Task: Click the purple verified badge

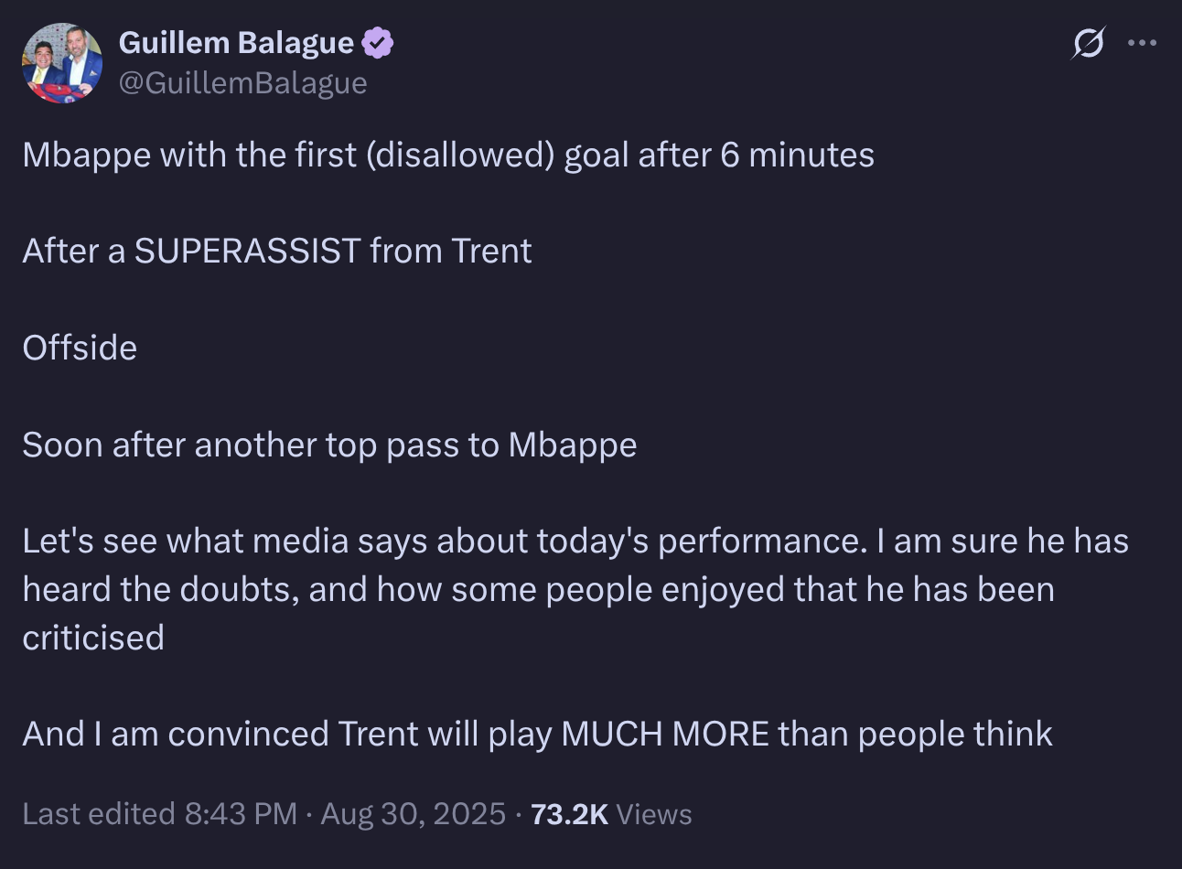Action: [x=378, y=43]
